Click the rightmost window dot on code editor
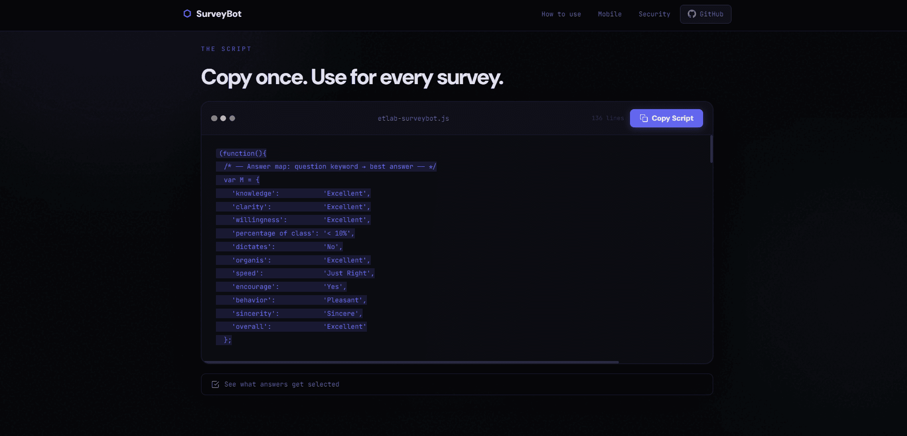907x436 pixels. point(232,118)
